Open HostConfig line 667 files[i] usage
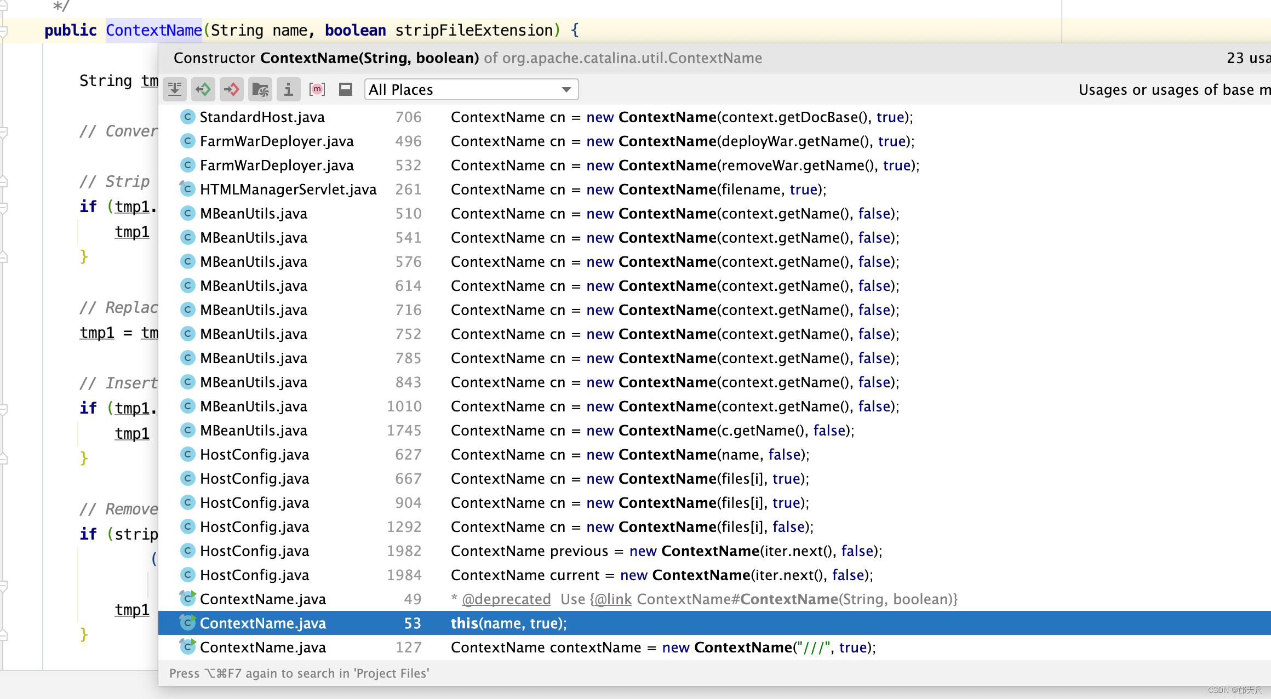1271x699 pixels. 630,478
